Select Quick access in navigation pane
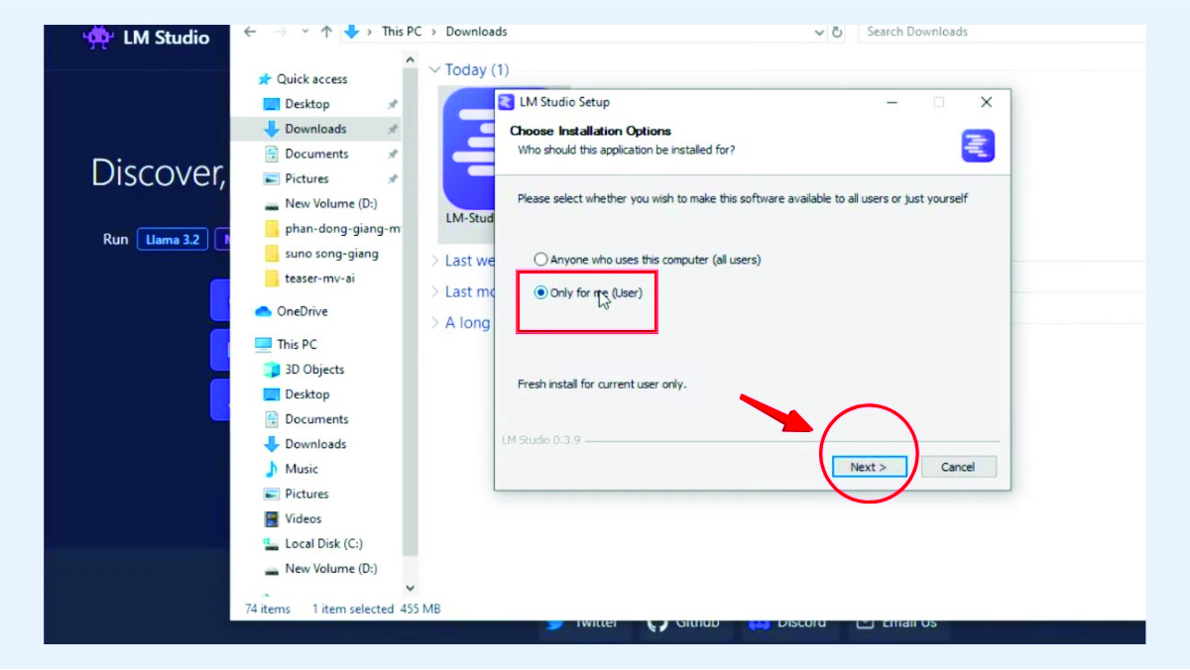1190x670 pixels. (311, 79)
